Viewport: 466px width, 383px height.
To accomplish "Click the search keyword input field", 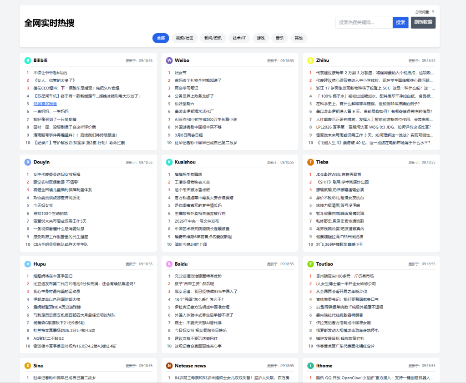I will [x=364, y=22].
